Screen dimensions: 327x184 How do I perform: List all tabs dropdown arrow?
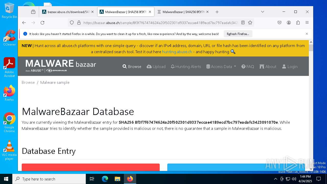[x=262, y=12]
